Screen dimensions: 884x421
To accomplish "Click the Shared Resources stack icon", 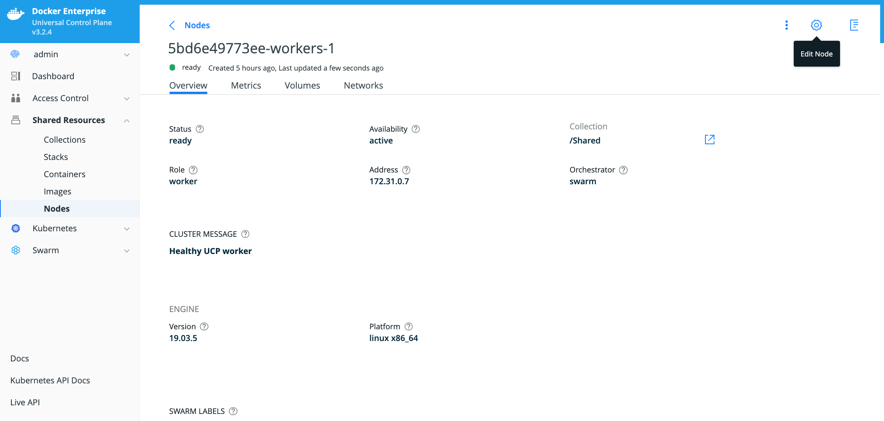I will click(x=15, y=120).
